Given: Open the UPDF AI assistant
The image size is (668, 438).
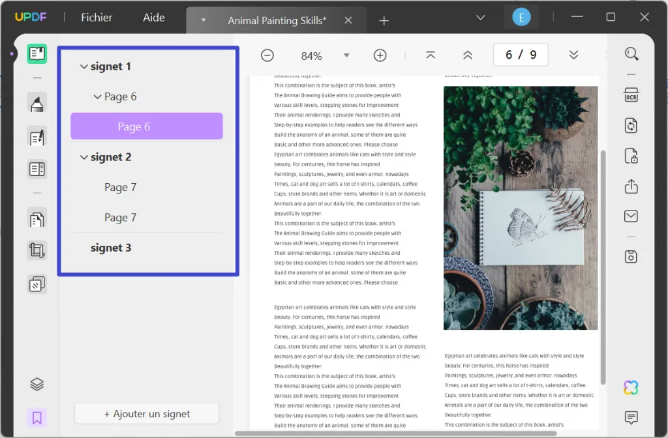Looking at the screenshot, I should 630,388.
